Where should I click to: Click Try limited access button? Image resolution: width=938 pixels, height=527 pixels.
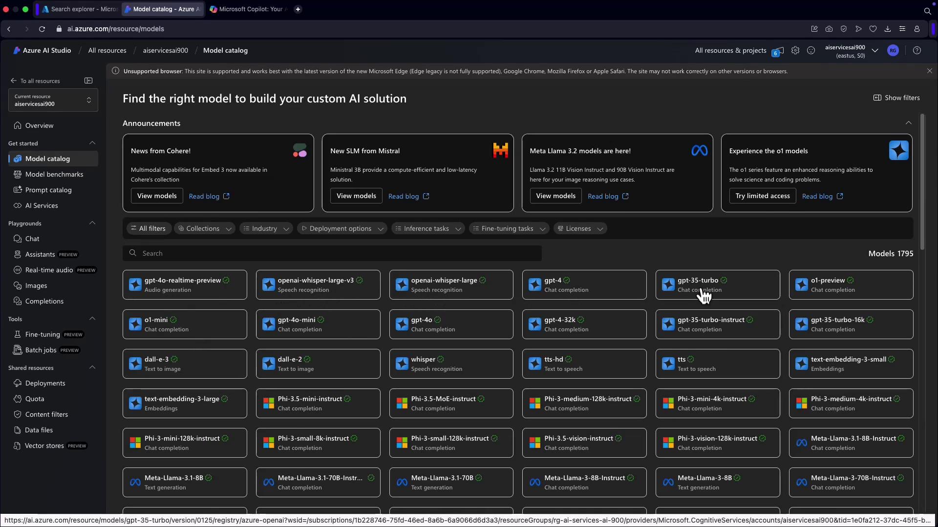point(762,196)
